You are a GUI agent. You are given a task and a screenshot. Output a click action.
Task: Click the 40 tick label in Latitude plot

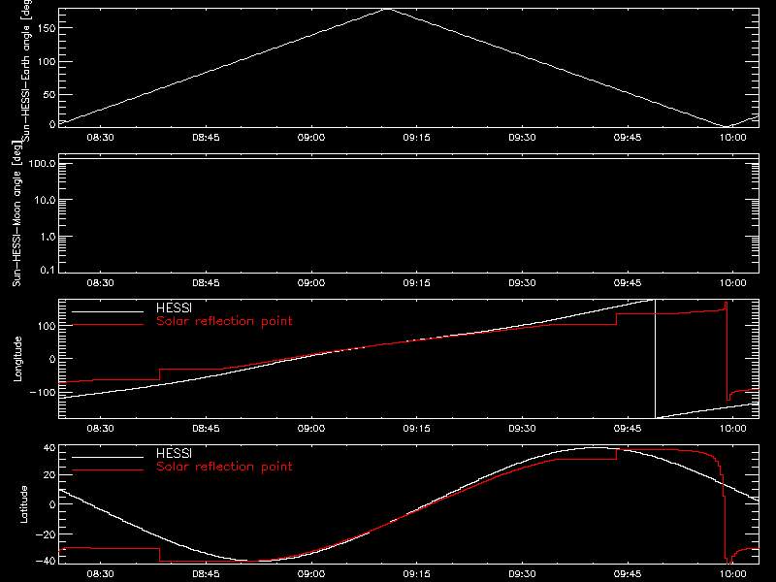pyautogui.click(x=49, y=448)
